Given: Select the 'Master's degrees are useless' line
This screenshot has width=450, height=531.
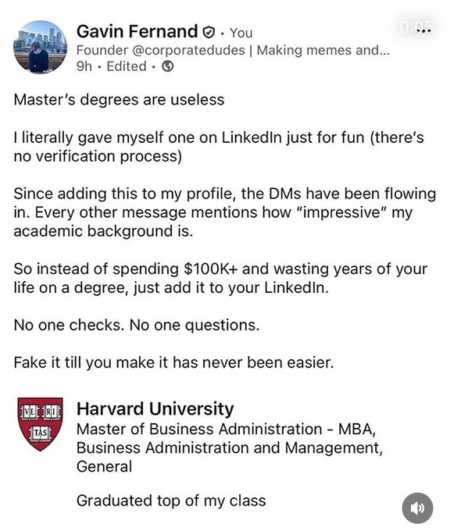Looking at the screenshot, I should 119,100.
